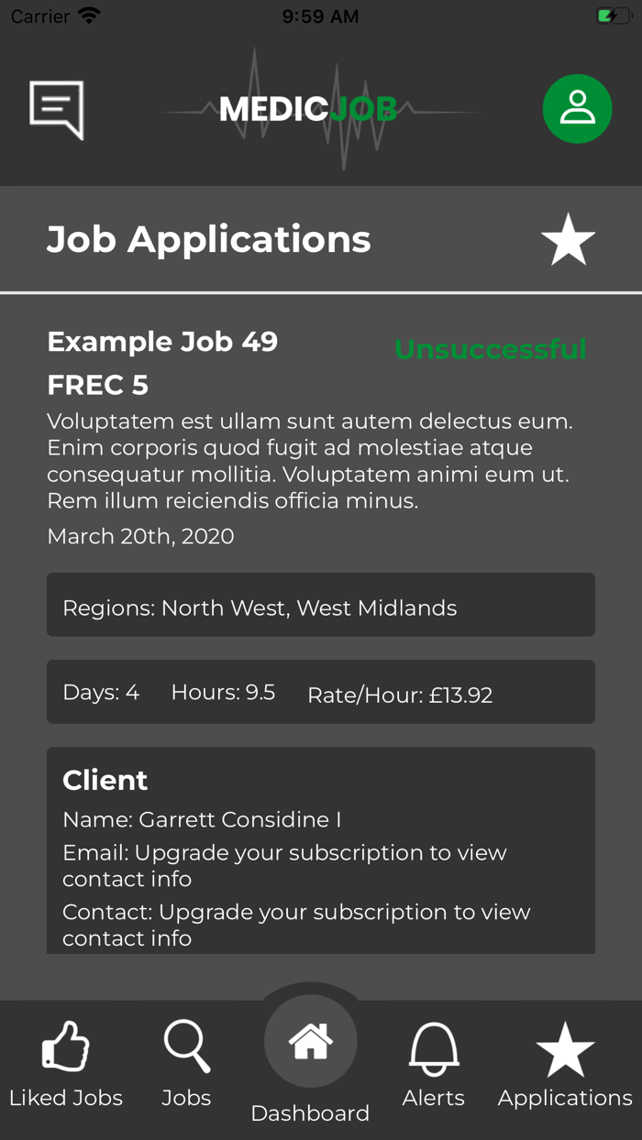Select the Regions: North West panel

coord(320,605)
